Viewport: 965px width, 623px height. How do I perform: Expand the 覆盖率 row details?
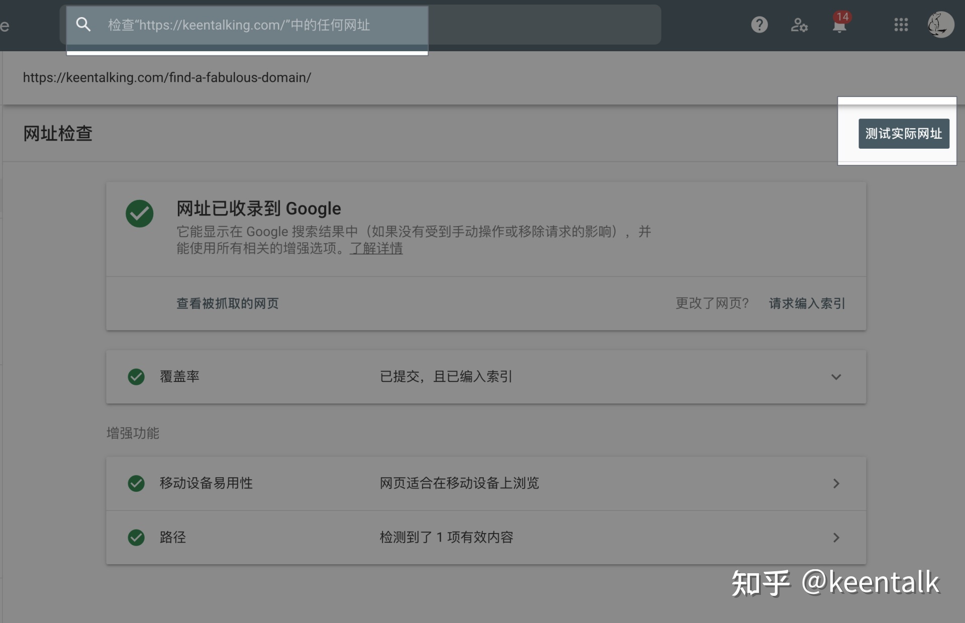(836, 377)
